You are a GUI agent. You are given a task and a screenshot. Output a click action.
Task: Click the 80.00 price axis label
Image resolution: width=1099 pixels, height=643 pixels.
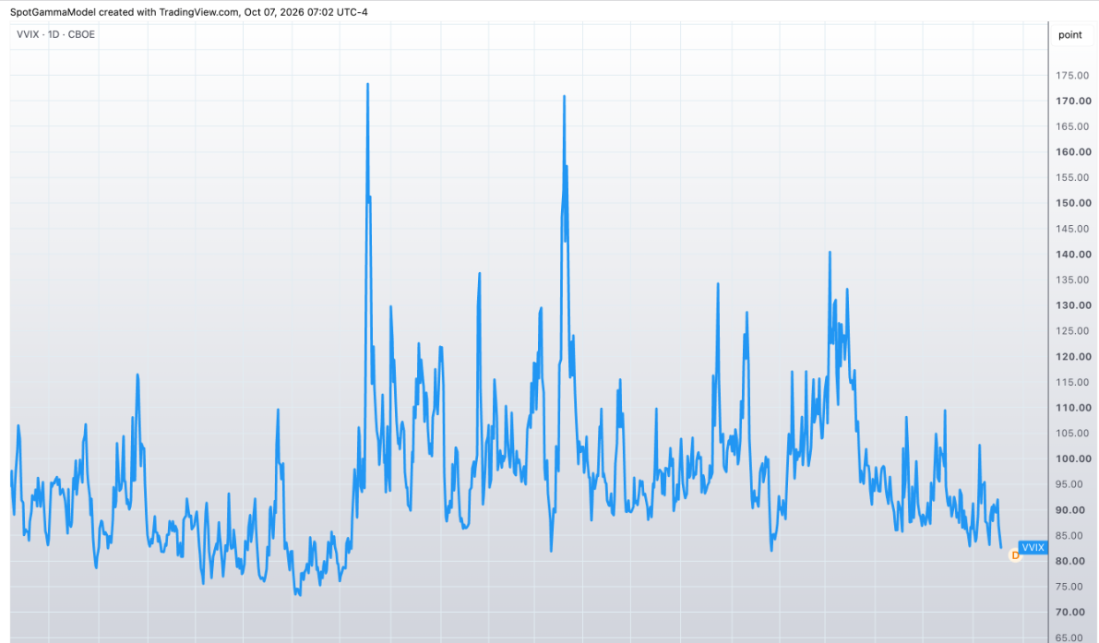1070,561
